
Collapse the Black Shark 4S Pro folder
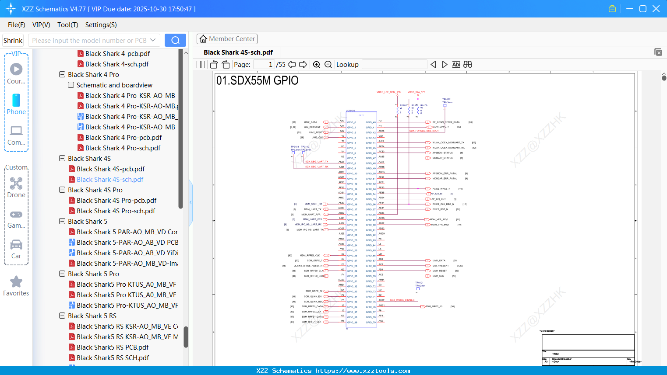(62, 190)
